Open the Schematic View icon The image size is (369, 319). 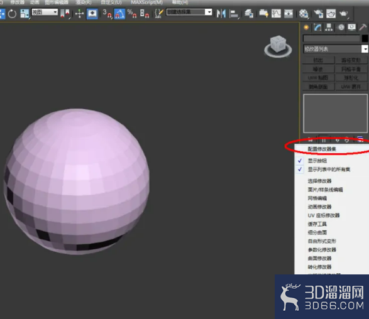click(x=289, y=14)
